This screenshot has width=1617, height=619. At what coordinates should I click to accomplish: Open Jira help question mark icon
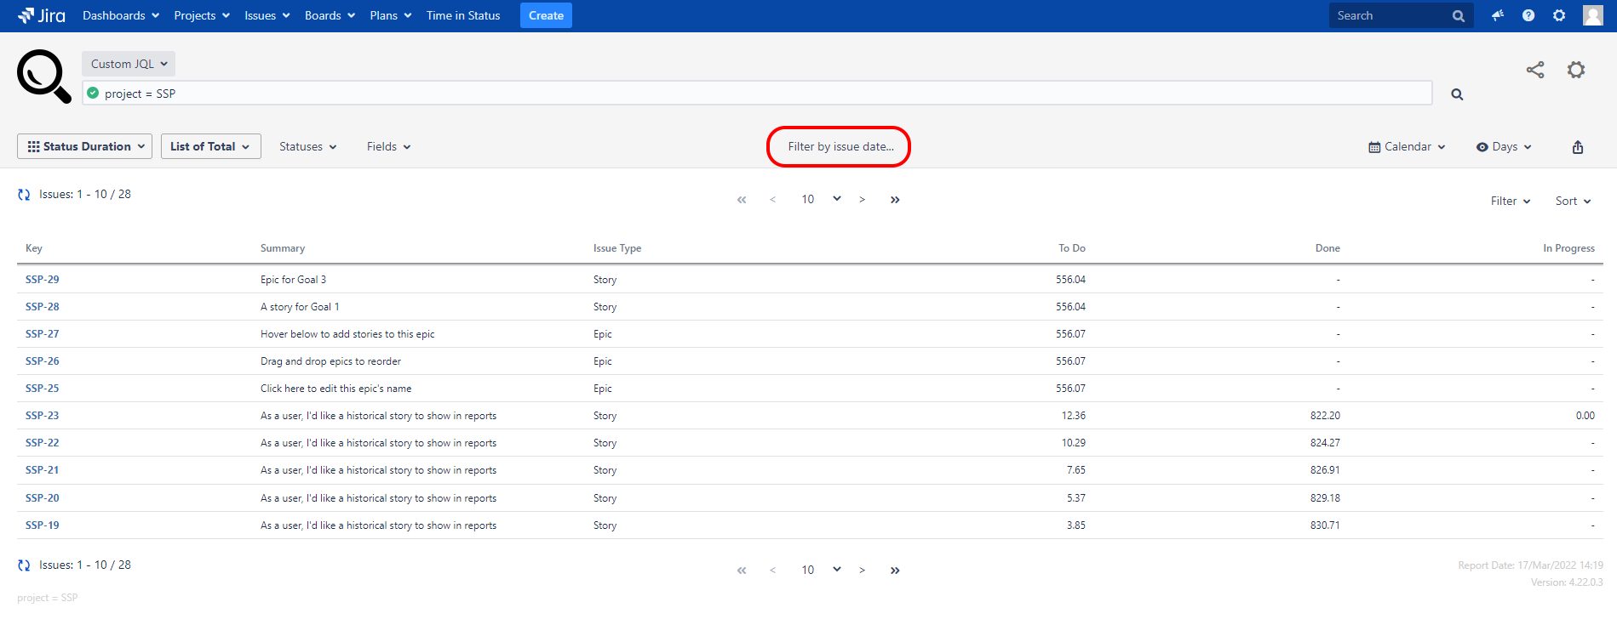[x=1528, y=15]
